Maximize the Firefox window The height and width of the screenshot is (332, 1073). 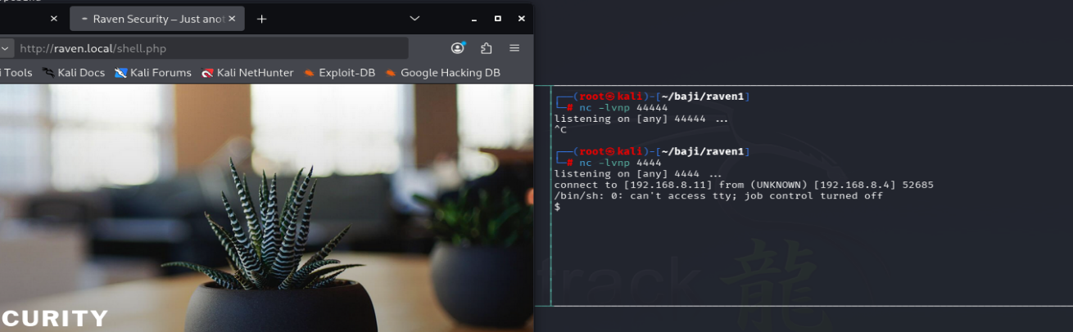[497, 18]
